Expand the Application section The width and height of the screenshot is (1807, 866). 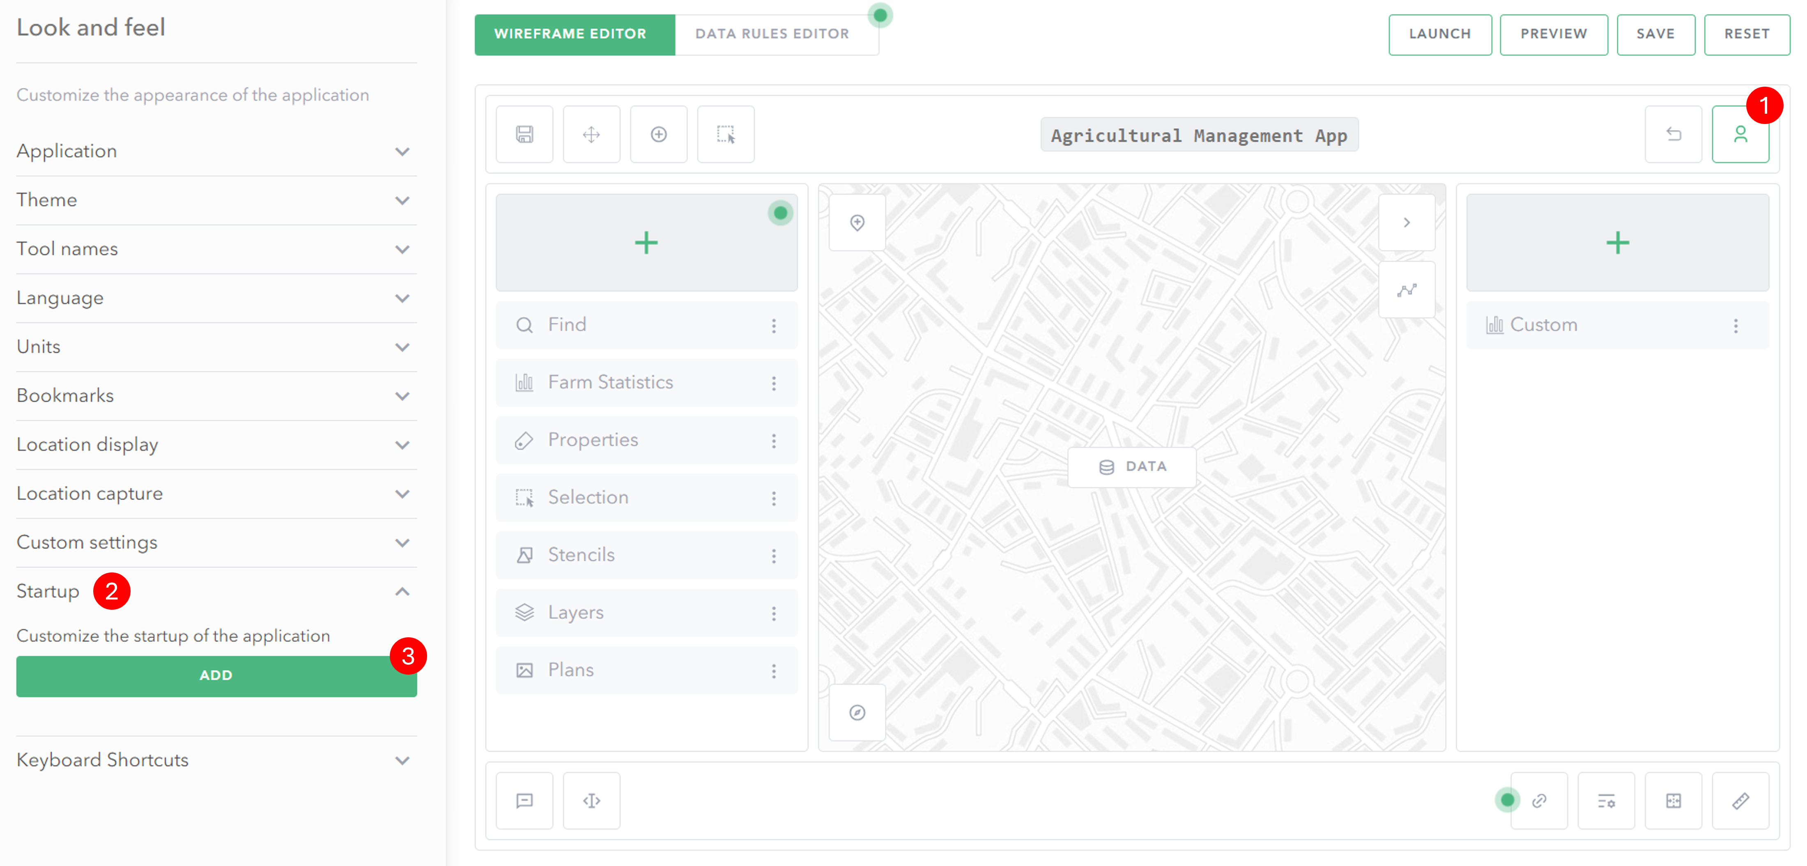click(217, 151)
